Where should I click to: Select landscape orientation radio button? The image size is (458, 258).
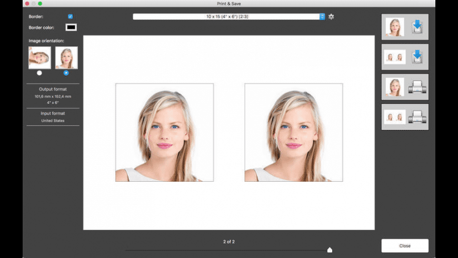[x=39, y=73]
